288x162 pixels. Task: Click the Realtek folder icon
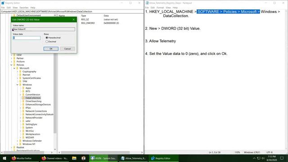point(14,148)
